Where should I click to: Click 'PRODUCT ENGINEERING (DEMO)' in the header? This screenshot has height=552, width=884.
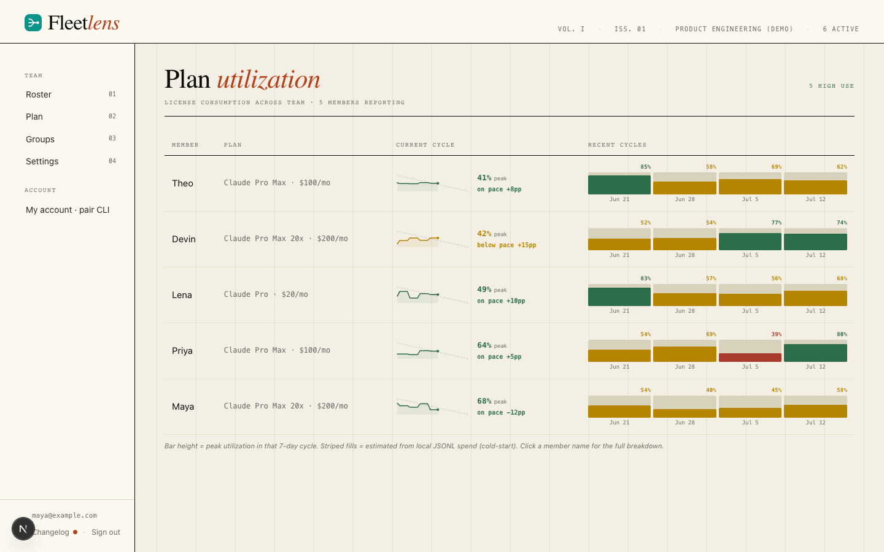pyautogui.click(x=734, y=29)
